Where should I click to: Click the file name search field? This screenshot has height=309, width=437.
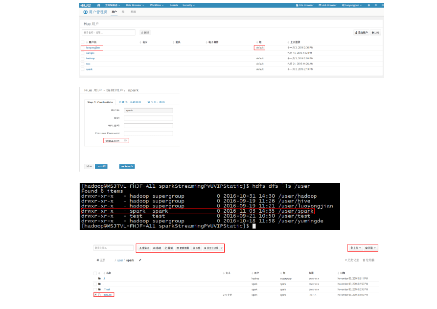(114, 248)
